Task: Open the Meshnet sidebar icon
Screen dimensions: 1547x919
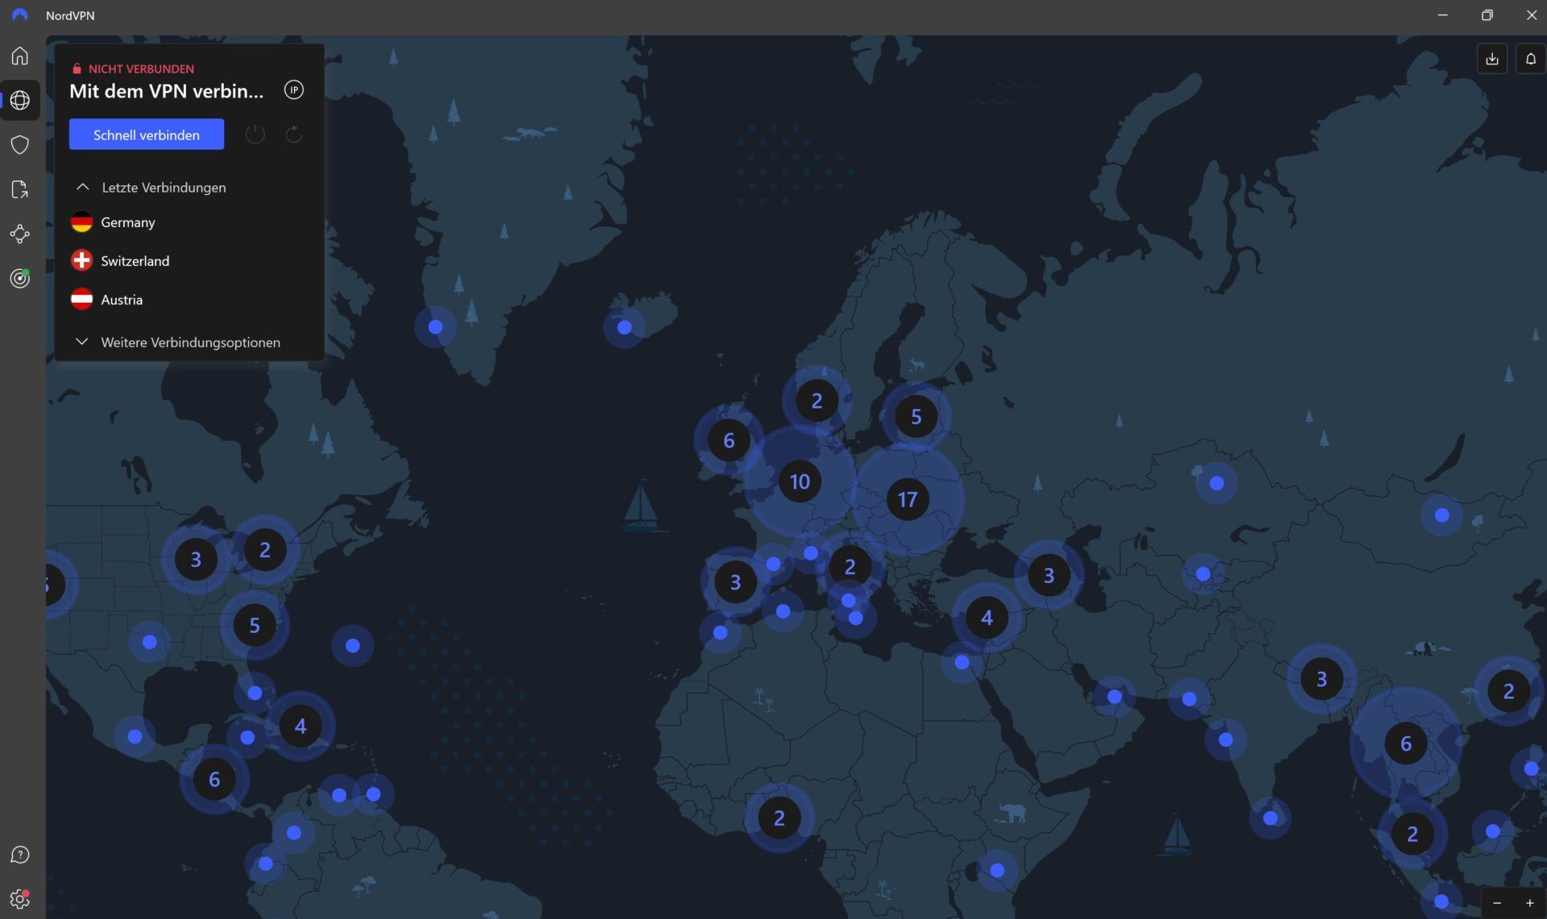Action: coord(20,234)
